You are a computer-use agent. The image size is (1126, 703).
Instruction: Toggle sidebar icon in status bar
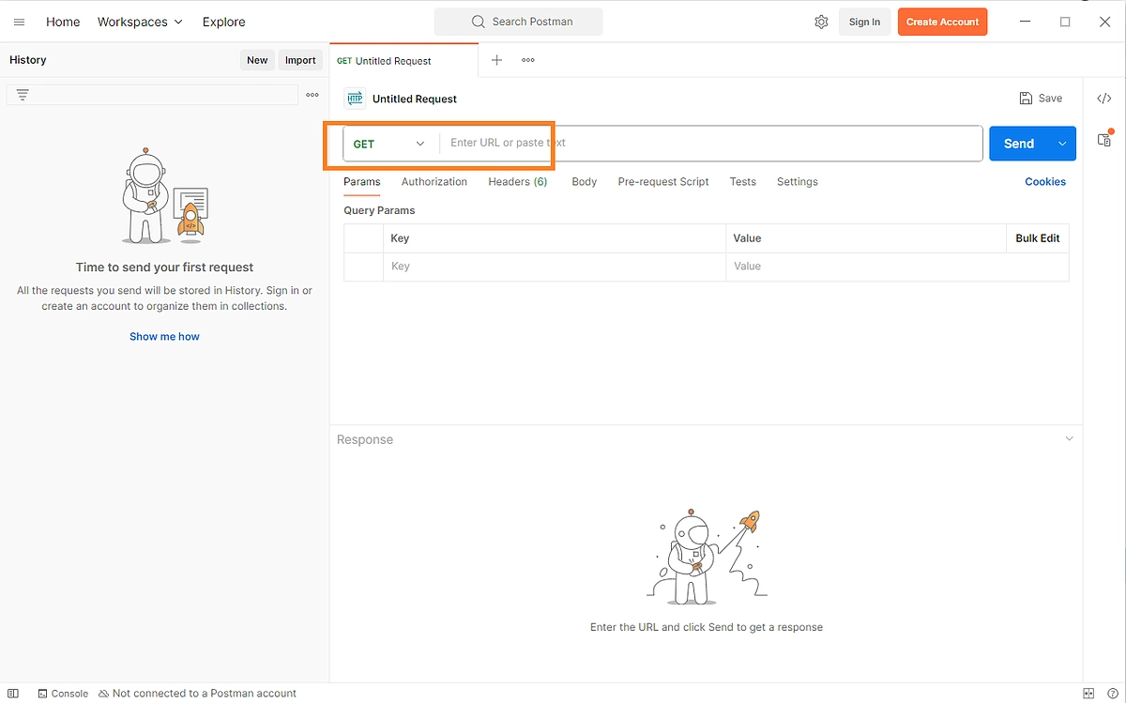(13, 694)
